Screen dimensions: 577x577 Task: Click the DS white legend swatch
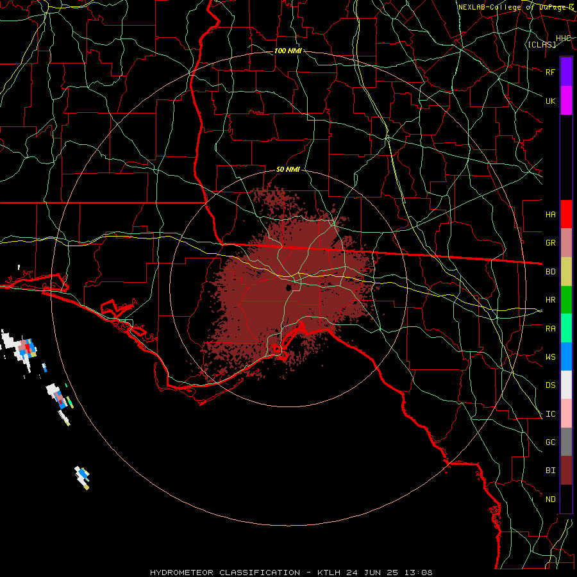point(566,385)
